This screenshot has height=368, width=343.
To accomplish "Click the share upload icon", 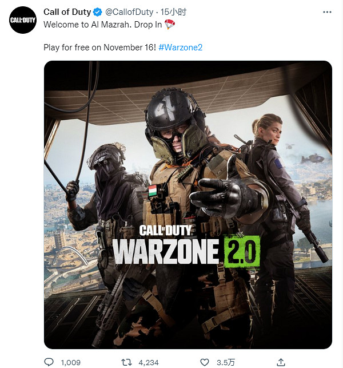I will (x=281, y=362).
